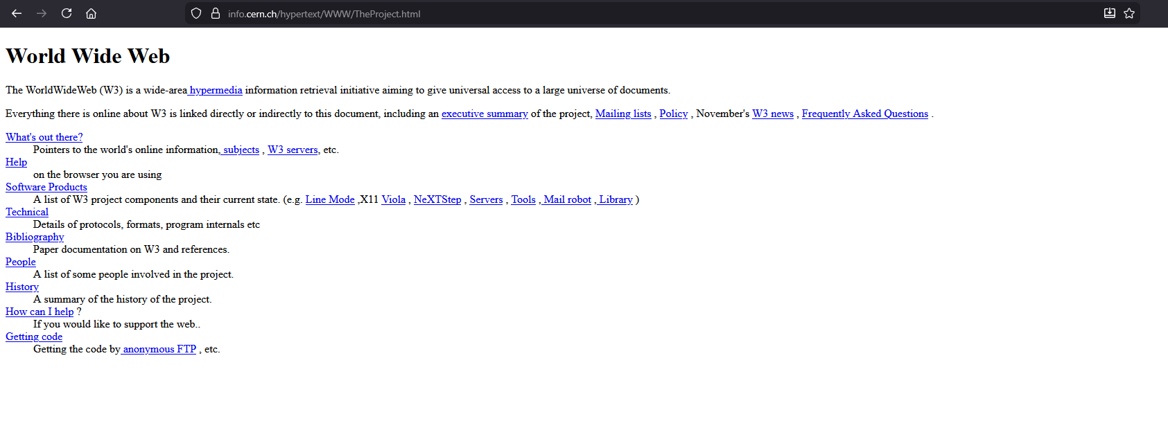
Task: Click the browser forward arrow
Action: [42, 13]
